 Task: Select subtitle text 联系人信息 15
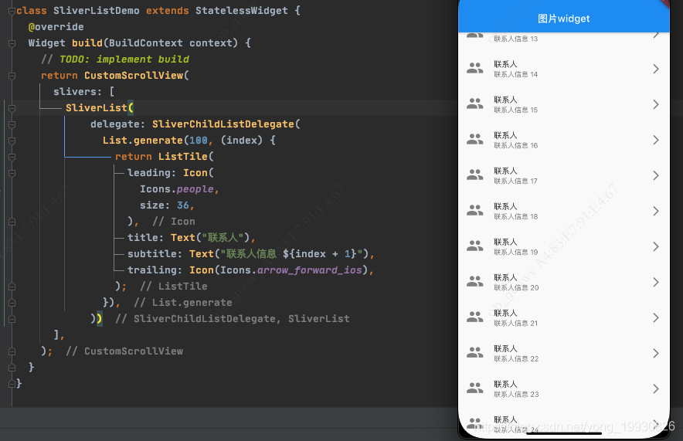[516, 110]
